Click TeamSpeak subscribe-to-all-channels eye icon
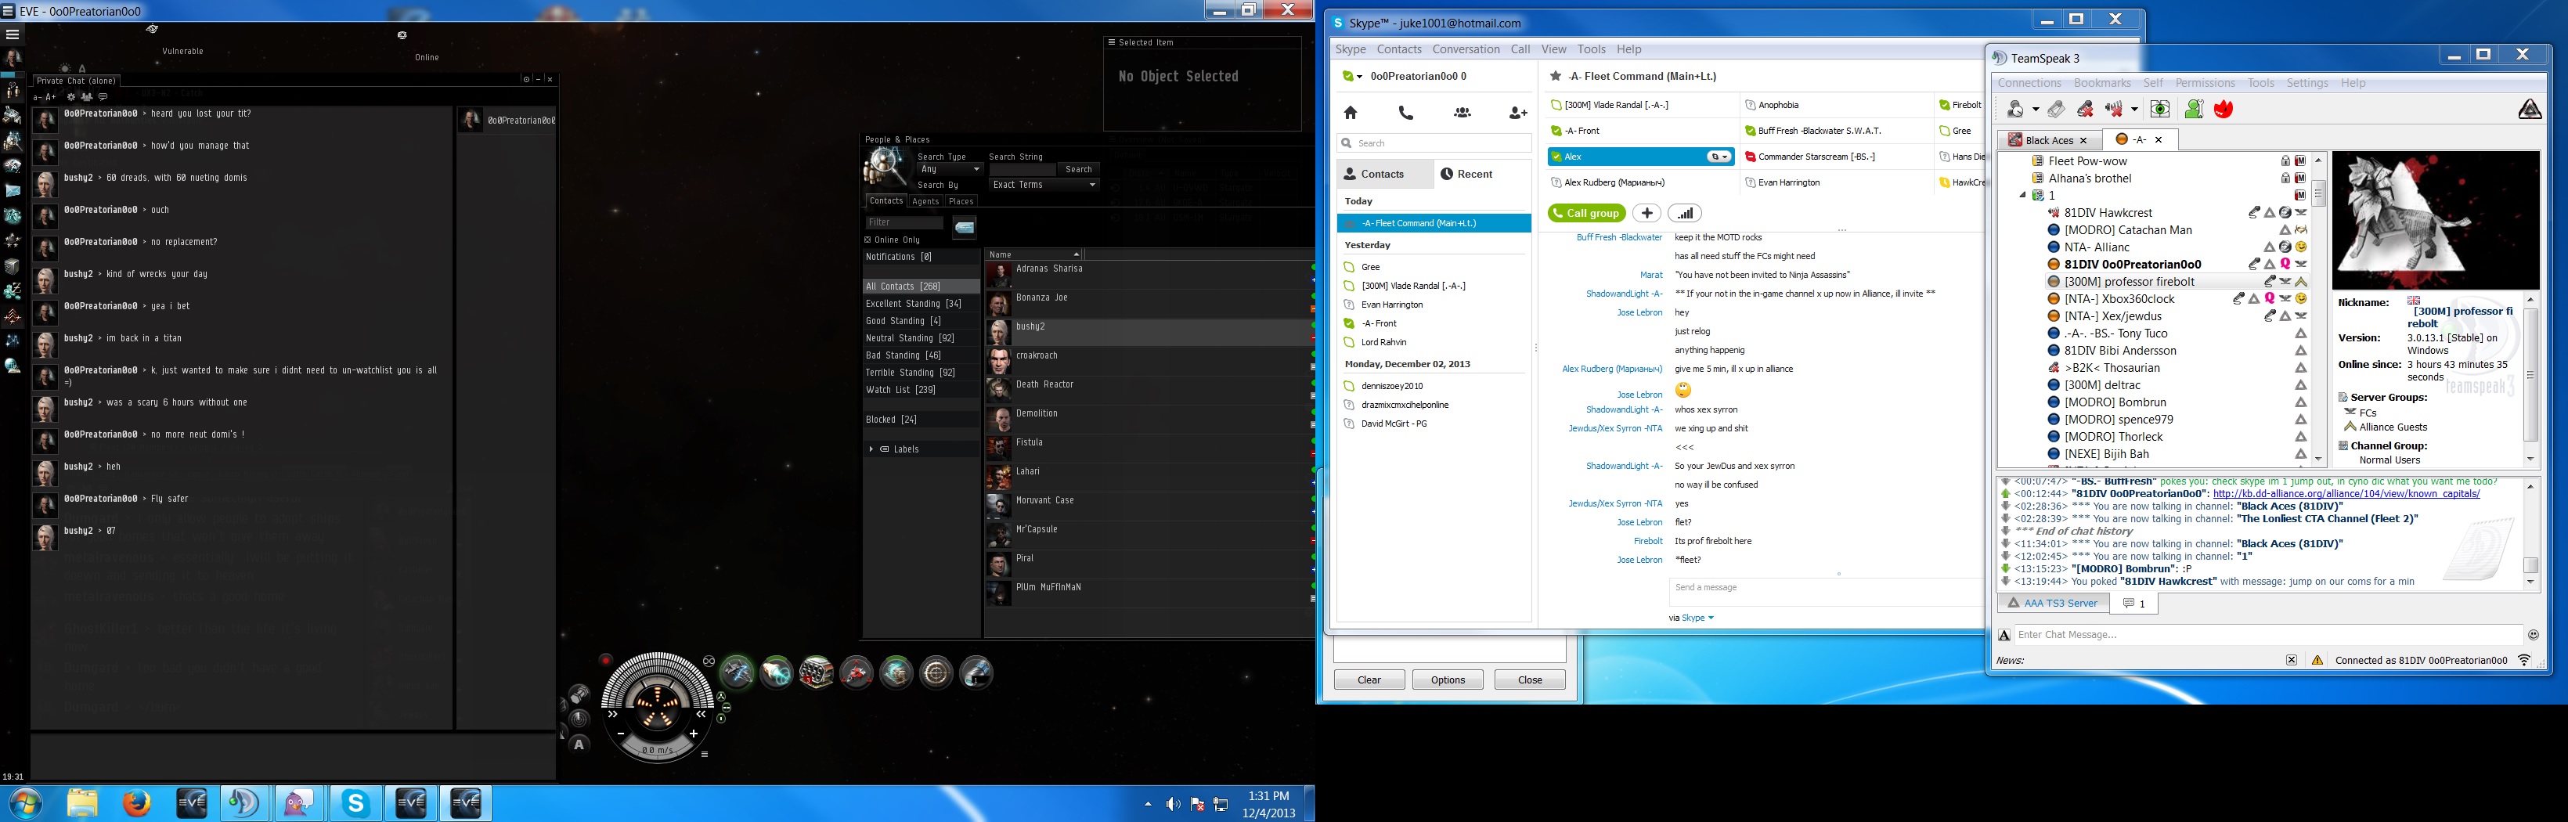The height and width of the screenshot is (822, 2568). pos(2159,110)
